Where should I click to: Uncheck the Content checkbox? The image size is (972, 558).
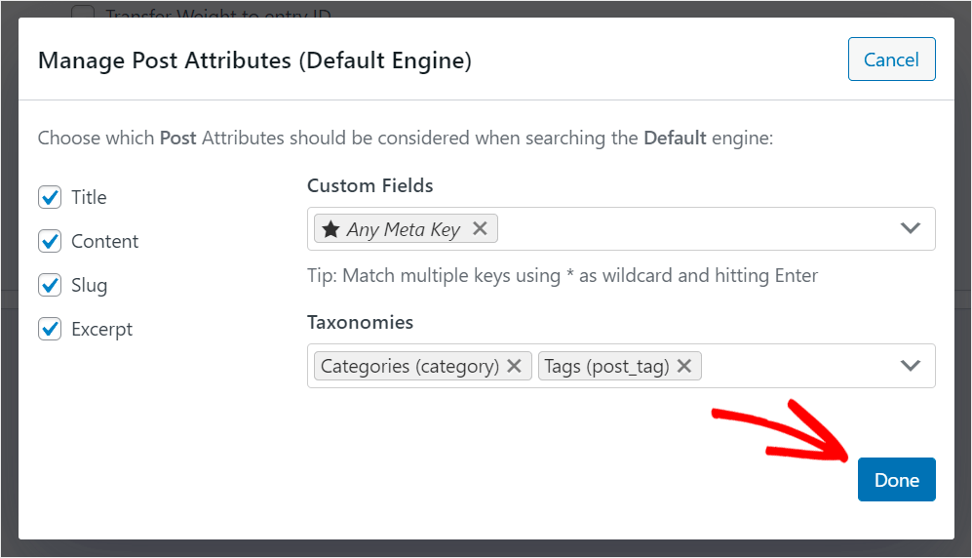50,241
